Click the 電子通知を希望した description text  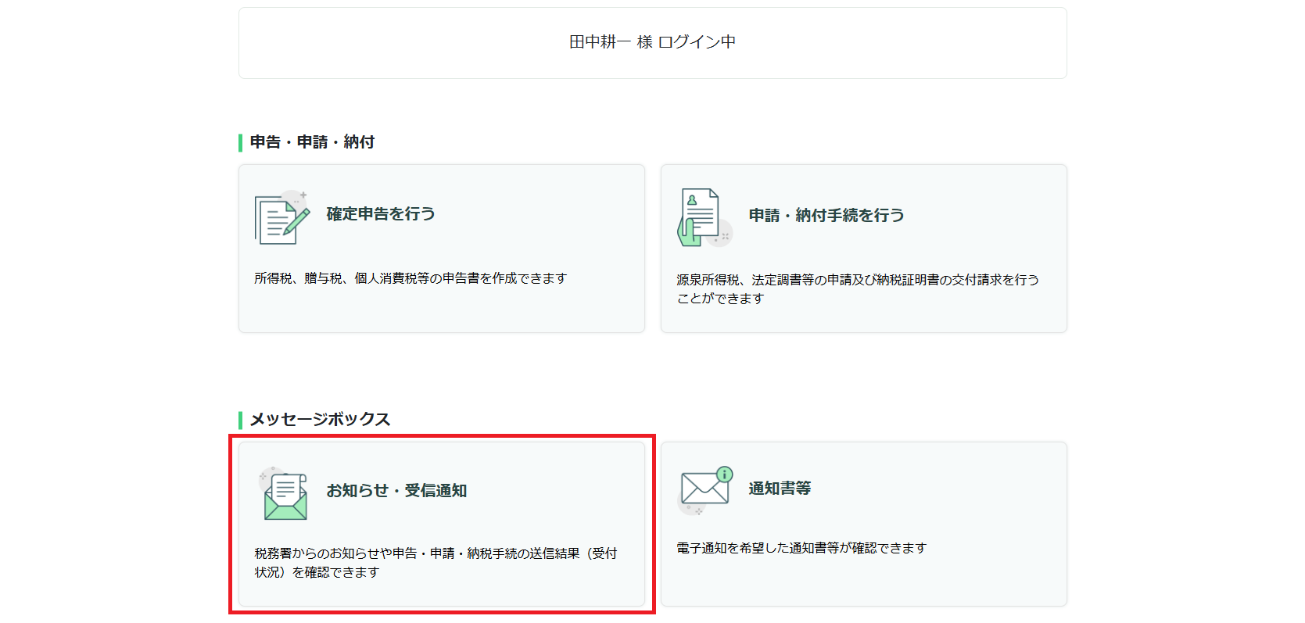[x=801, y=548]
